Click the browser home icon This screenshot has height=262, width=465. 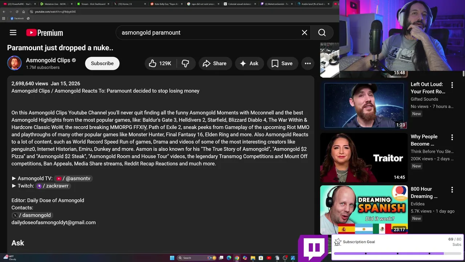click(24, 12)
